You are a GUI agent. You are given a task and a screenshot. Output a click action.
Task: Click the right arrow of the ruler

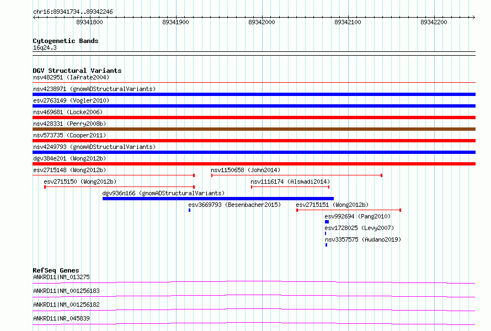pyautogui.click(x=473, y=17)
